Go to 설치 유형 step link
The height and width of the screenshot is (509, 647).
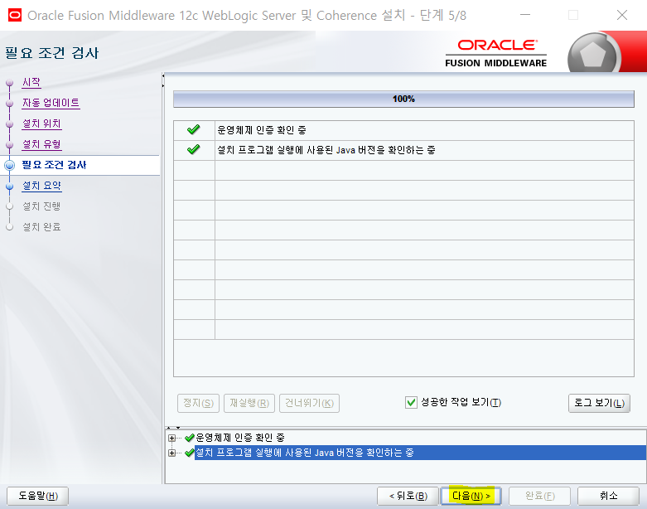click(41, 144)
